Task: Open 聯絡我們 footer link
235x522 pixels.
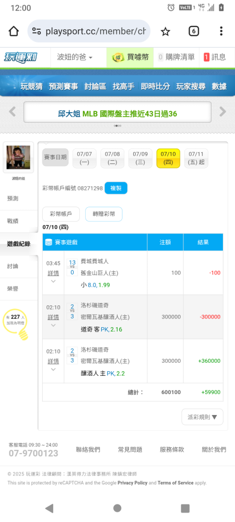Action: pos(88,450)
